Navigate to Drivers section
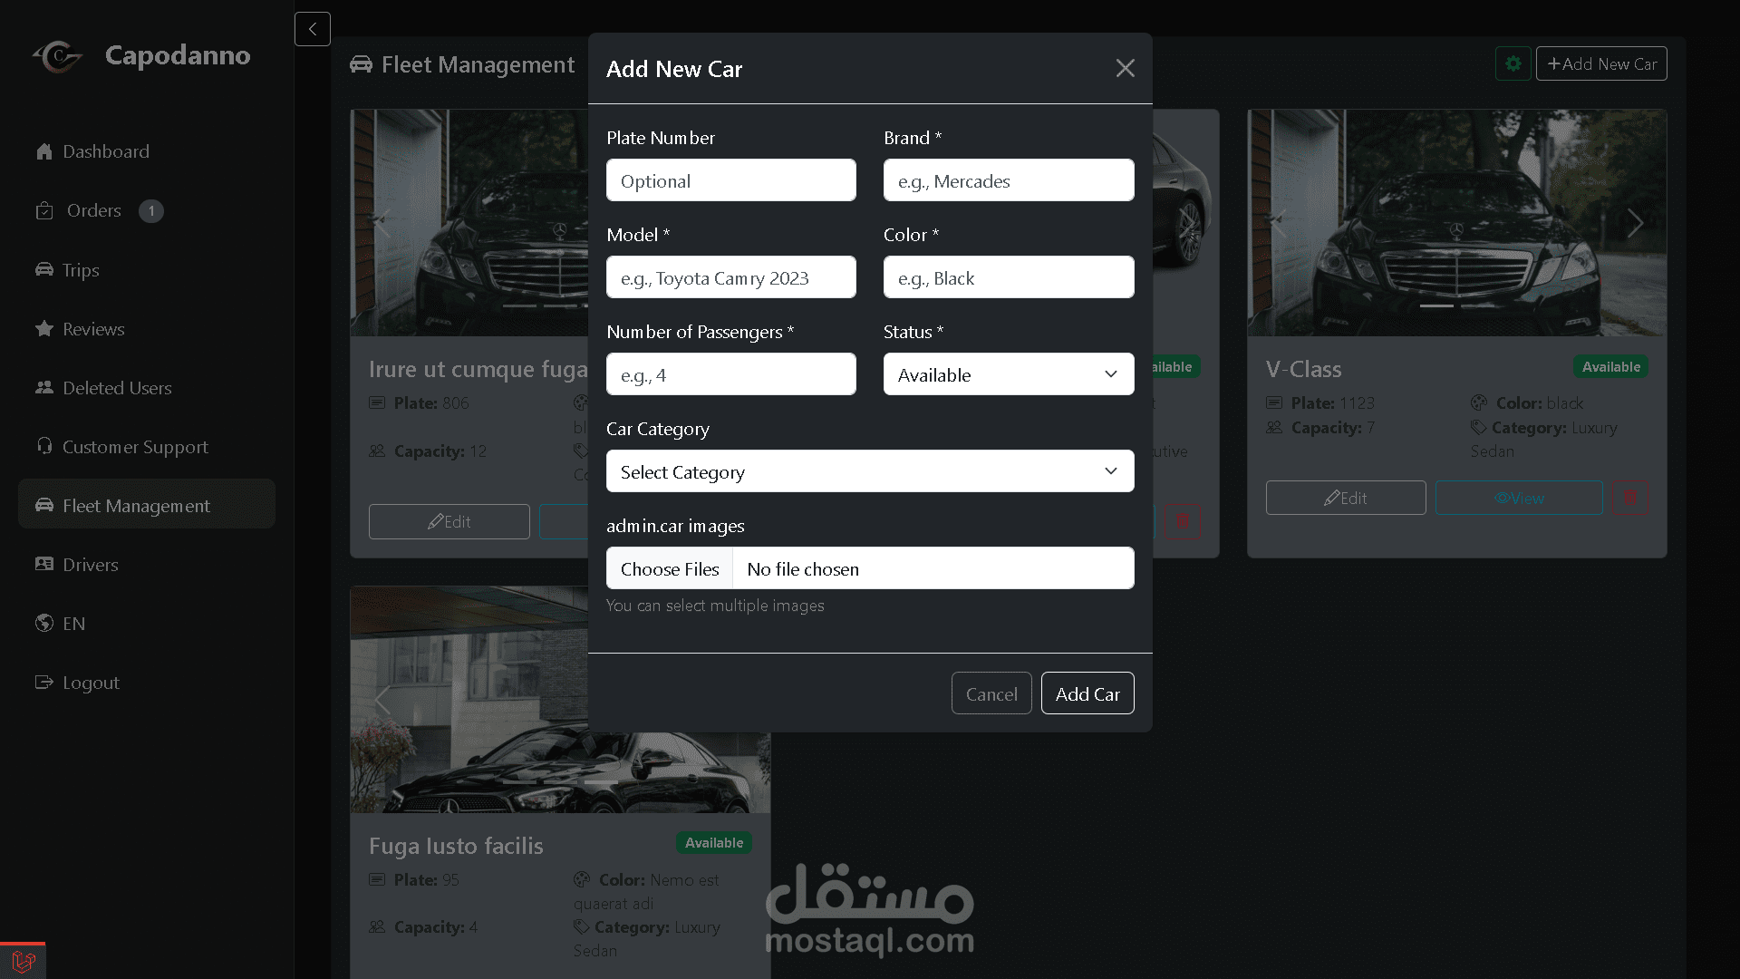Image resolution: width=1740 pixels, height=979 pixels. click(x=90, y=565)
